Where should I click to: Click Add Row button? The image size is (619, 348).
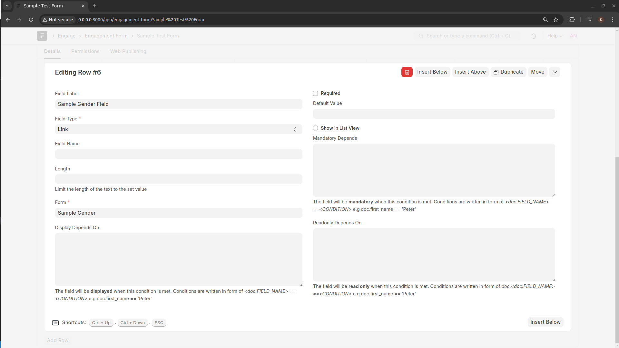tap(58, 341)
